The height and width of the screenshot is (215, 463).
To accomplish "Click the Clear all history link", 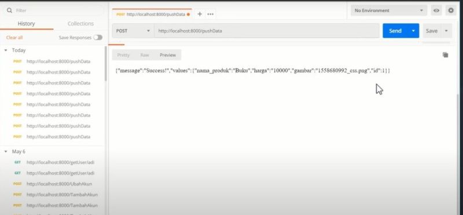I will coord(14,38).
